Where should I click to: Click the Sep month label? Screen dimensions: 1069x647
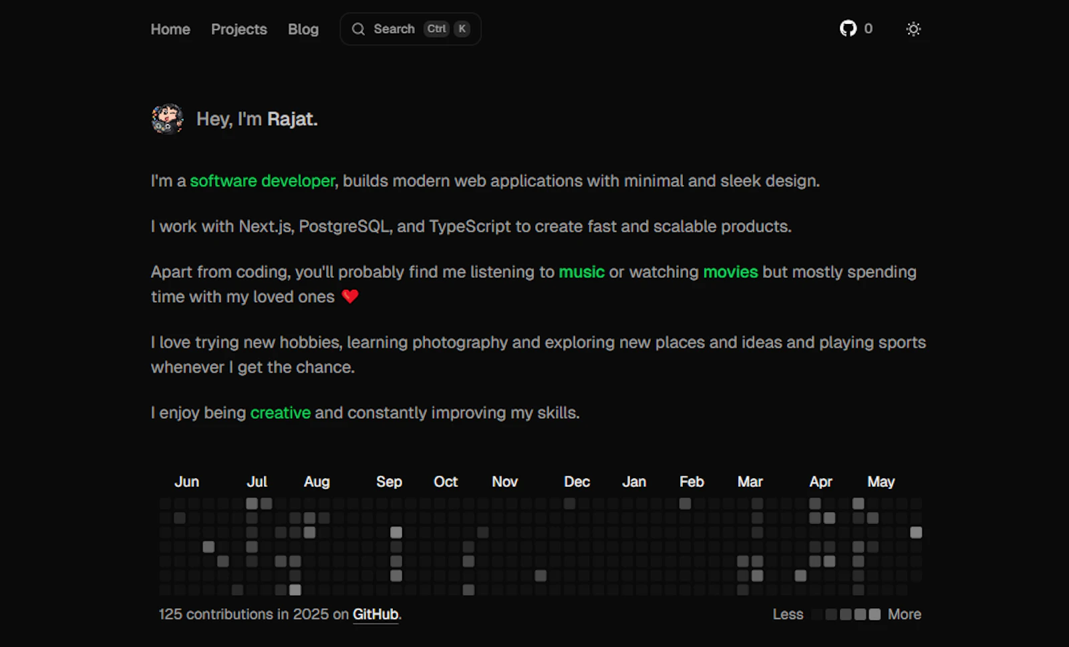tap(389, 481)
